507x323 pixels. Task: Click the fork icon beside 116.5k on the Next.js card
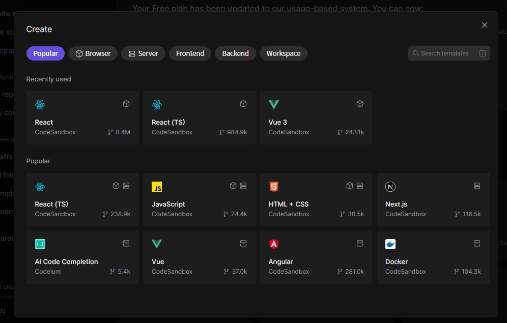[x=457, y=214]
